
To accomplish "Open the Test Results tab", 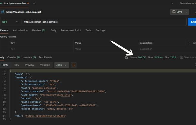I will point(45,57).
